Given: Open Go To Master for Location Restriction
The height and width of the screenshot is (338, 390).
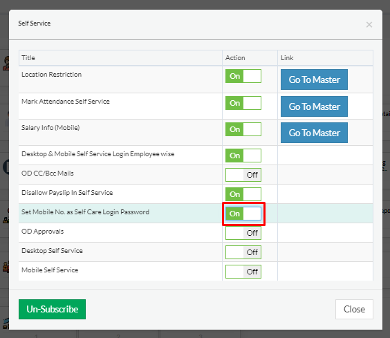Looking at the screenshot, I should click(x=314, y=79).
